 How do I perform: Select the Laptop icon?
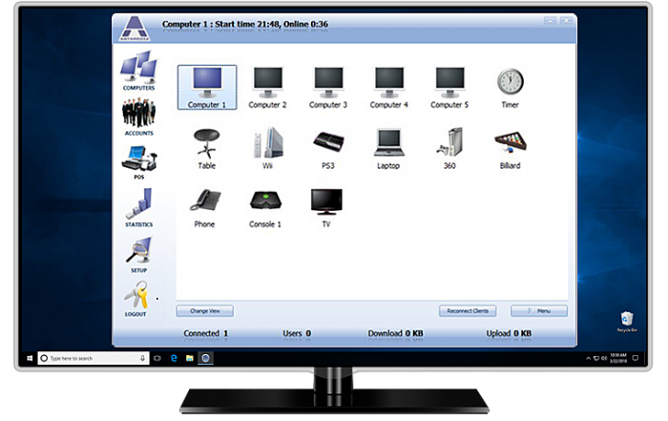388,149
